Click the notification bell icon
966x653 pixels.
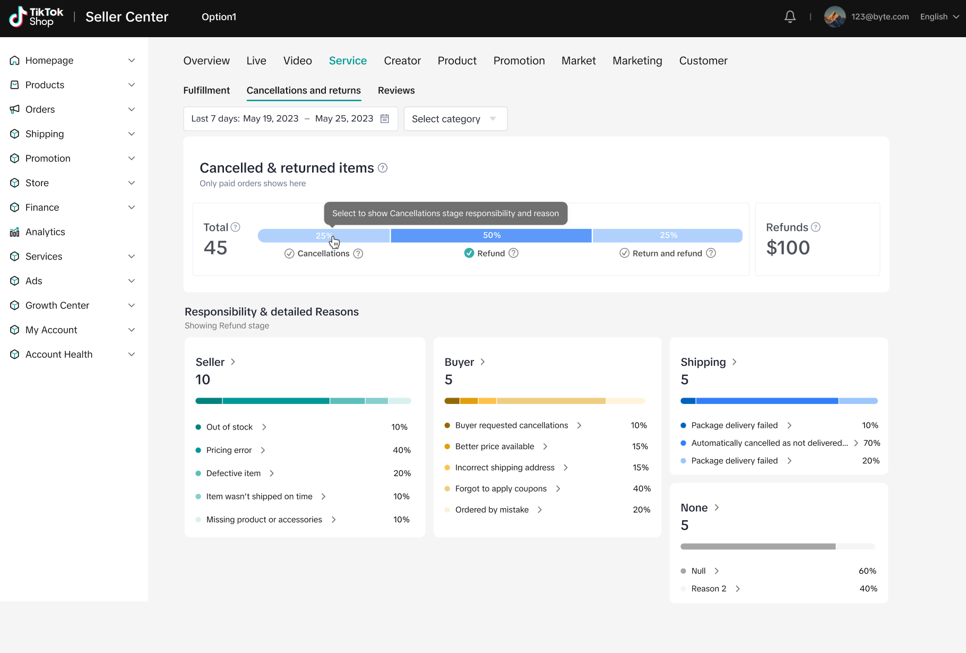tap(790, 17)
